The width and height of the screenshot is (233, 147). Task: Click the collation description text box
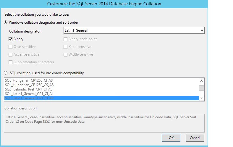coord(104,123)
